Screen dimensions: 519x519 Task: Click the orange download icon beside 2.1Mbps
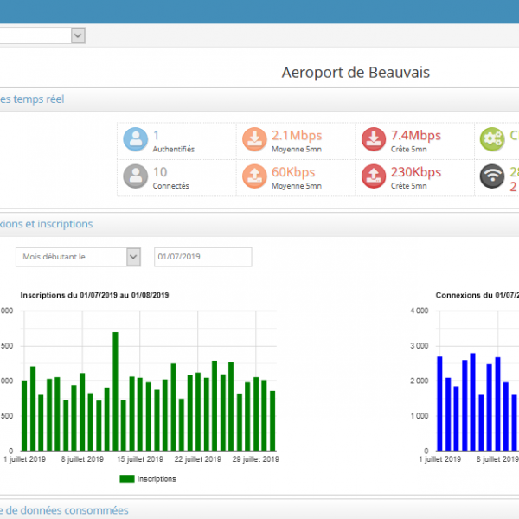(x=254, y=139)
